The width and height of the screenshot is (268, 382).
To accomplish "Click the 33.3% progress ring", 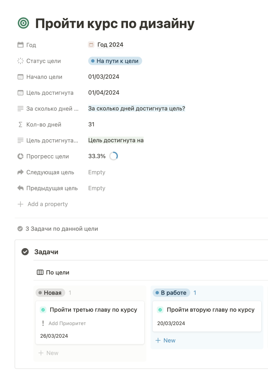I will point(113,156).
